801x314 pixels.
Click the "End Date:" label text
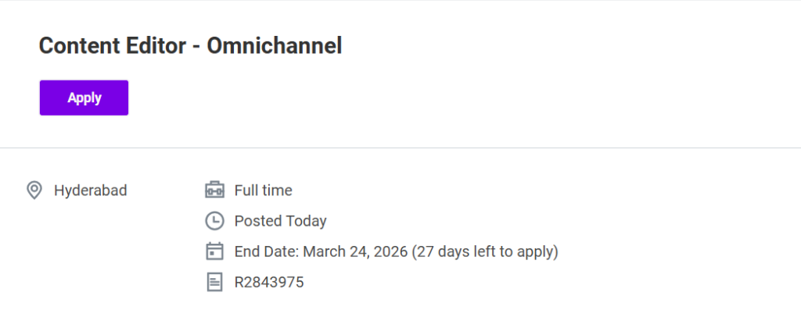point(266,252)
